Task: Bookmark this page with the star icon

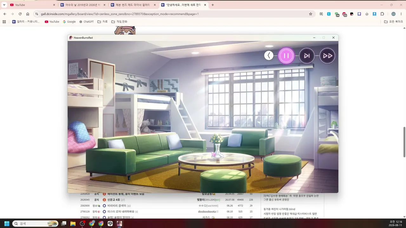Action: click(x=311, y=14)
